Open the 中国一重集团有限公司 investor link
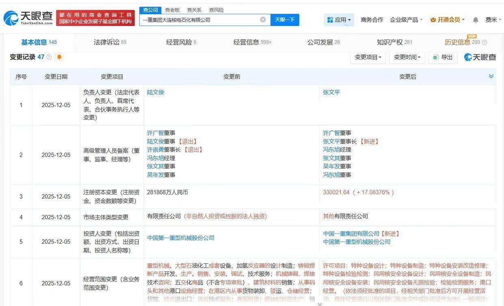 tap(351, 234)
